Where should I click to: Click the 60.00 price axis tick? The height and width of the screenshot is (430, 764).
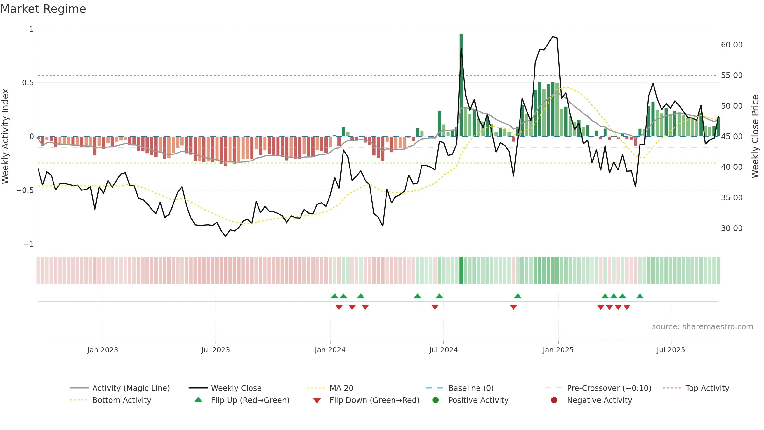tap(732, 45)
